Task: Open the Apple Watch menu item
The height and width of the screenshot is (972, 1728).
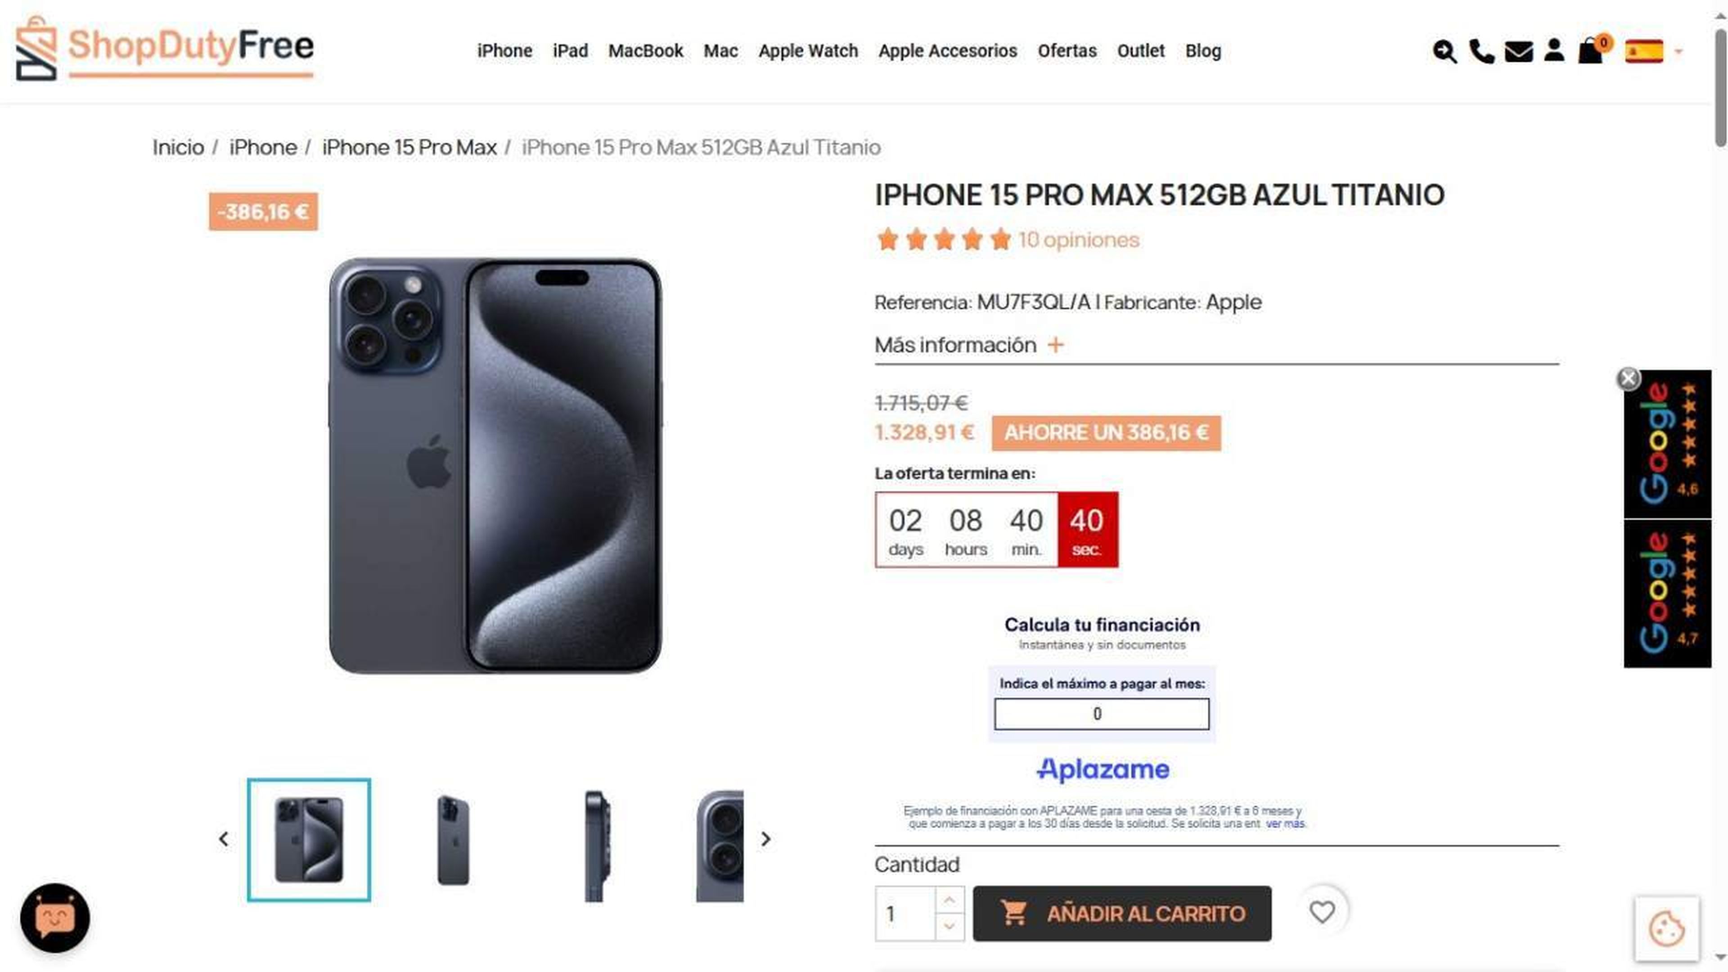Action: pos(808,51)
